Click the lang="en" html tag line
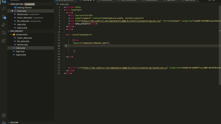This screenshot has width=221, height=124. [x=73, y=10]
